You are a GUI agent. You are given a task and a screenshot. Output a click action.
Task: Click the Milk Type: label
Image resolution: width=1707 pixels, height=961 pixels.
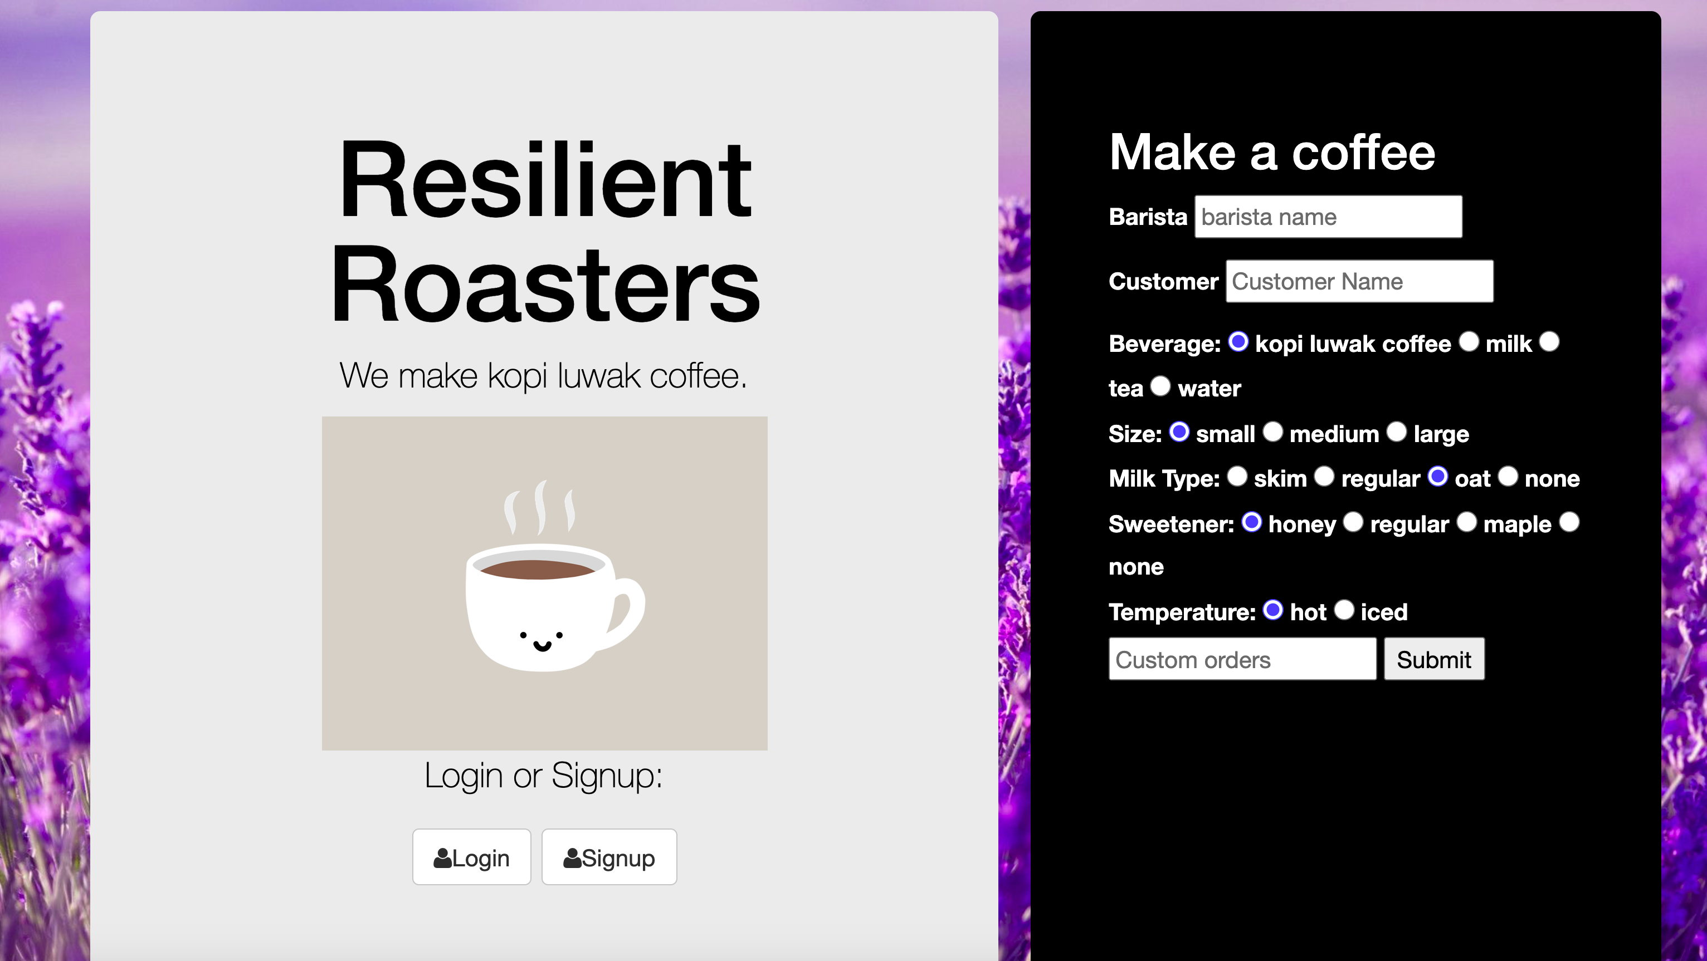(x=1164, y=479)
